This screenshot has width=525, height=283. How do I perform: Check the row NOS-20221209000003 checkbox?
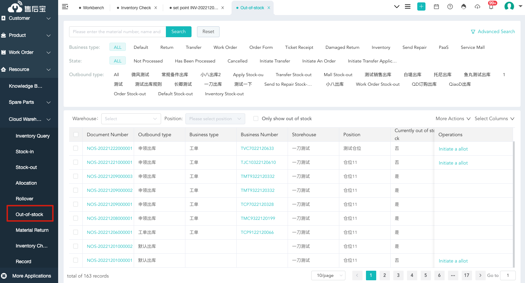pos(76,176)
